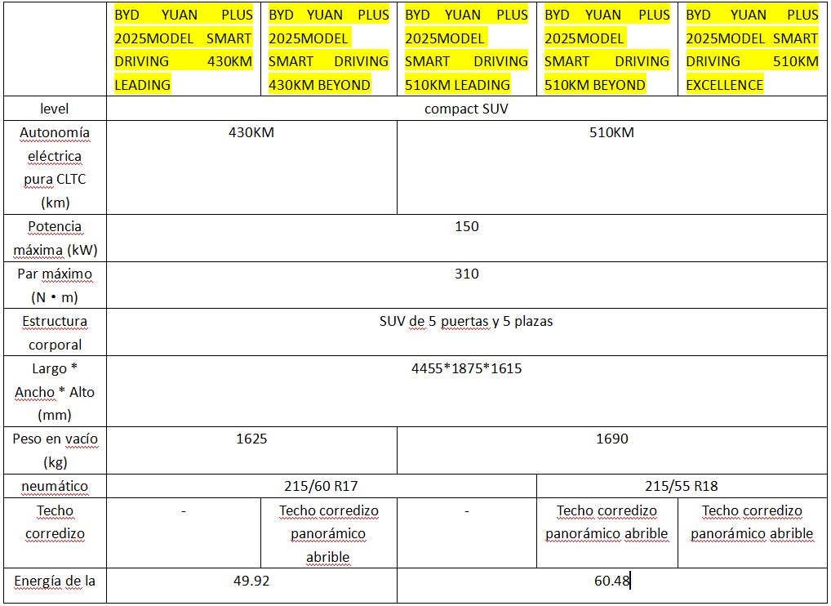Select the dimensions value 4455*1875*1615
831x606 pixels.
(466, 368)
